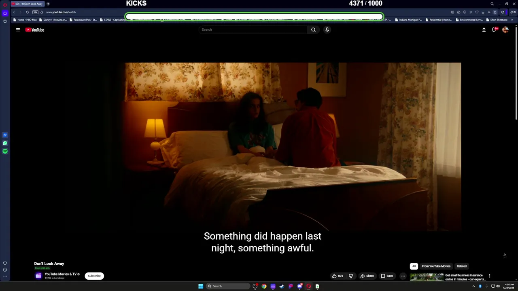The height and width of the screenshot is (291, 518).
Task: Click the browser tab search magnifier icon
Action: coord(492,4)
